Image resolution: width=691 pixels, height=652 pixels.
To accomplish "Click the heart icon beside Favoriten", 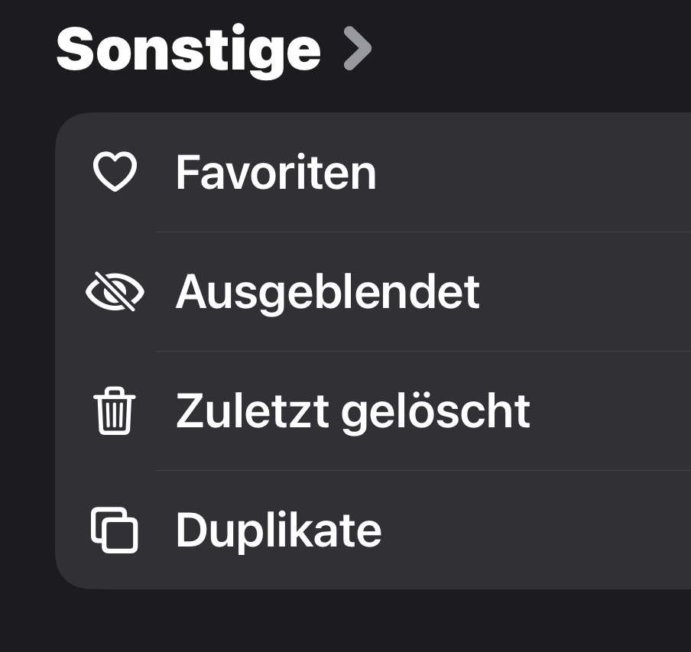I will 114,173.
